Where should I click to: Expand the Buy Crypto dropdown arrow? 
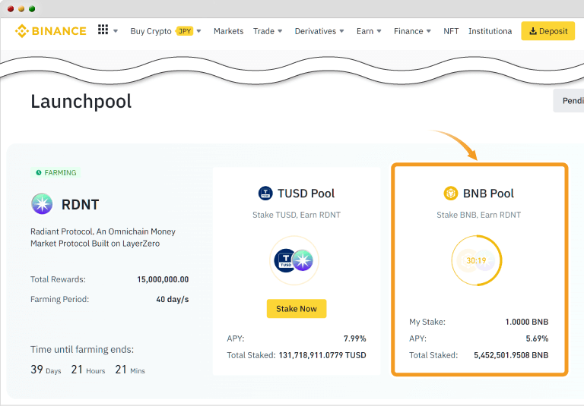[199, 31]
